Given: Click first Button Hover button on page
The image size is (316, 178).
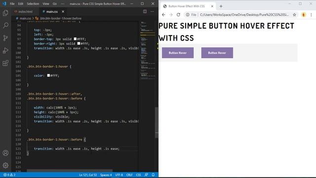Looking at the screenshot, I should [x=178, y=53].
